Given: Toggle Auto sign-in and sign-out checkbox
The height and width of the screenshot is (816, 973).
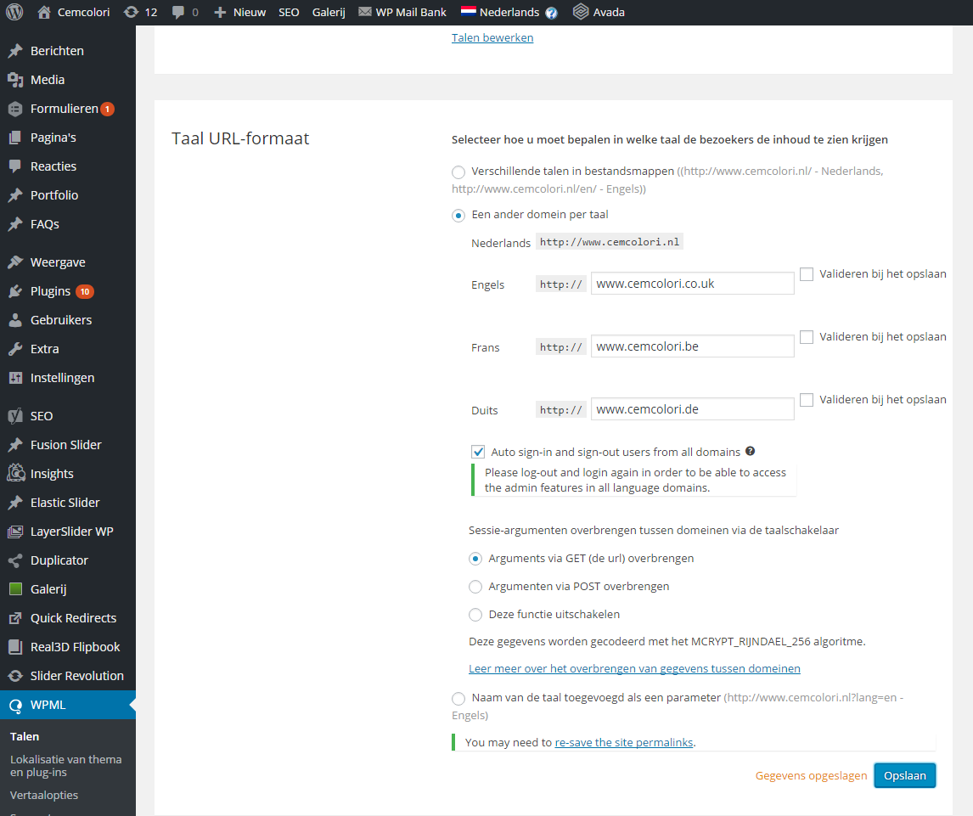Looking at the screenshot, I should (478, 452).
